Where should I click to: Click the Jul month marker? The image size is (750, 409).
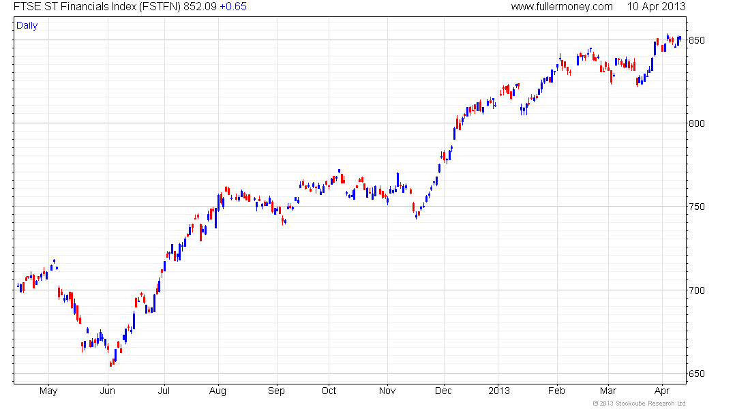click(x=164, y=391)
